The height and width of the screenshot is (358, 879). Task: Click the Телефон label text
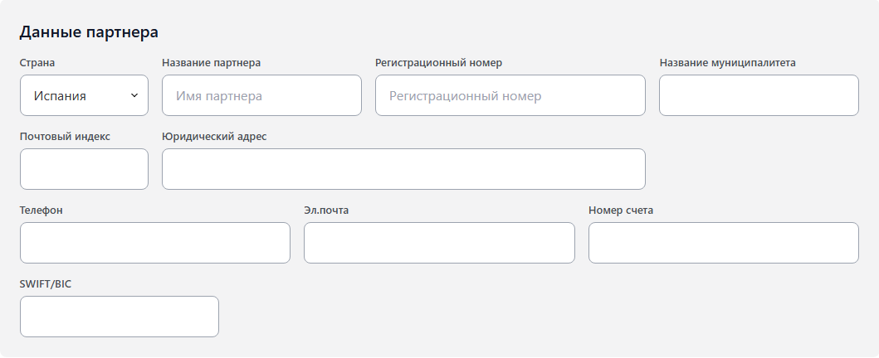click(x=42, y=210)
